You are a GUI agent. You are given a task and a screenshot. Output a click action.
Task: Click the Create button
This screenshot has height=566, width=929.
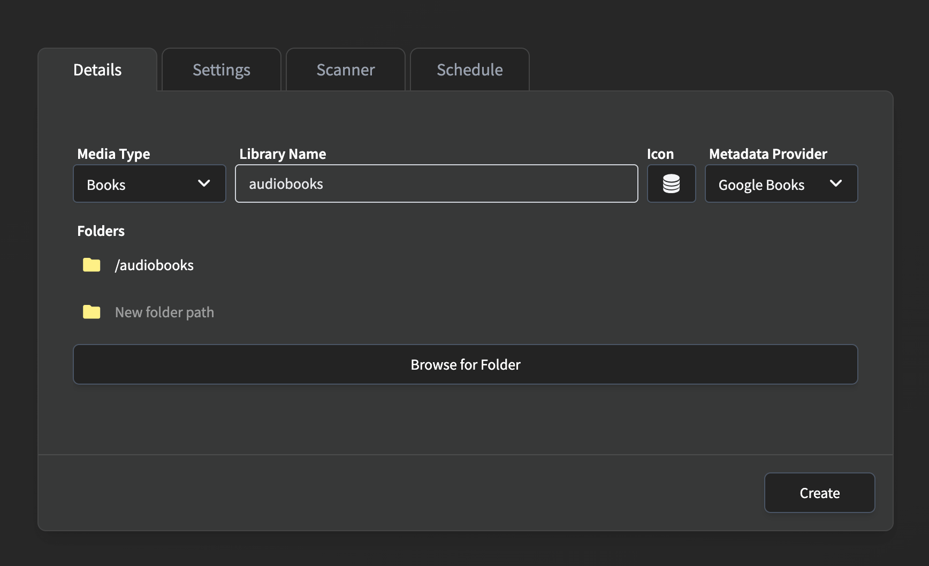click(819, 493)
